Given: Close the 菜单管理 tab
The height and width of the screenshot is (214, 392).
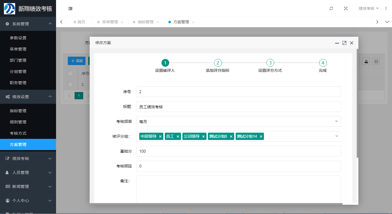Looking at the screenshot, I should click(122, 22).
